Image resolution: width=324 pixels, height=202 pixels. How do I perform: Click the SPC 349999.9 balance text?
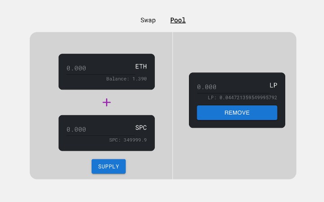click(128, 140)
